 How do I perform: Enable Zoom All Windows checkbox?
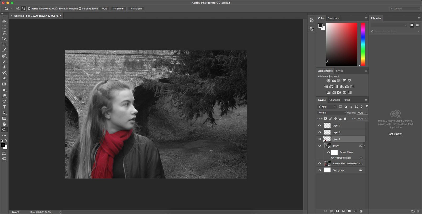56,9
